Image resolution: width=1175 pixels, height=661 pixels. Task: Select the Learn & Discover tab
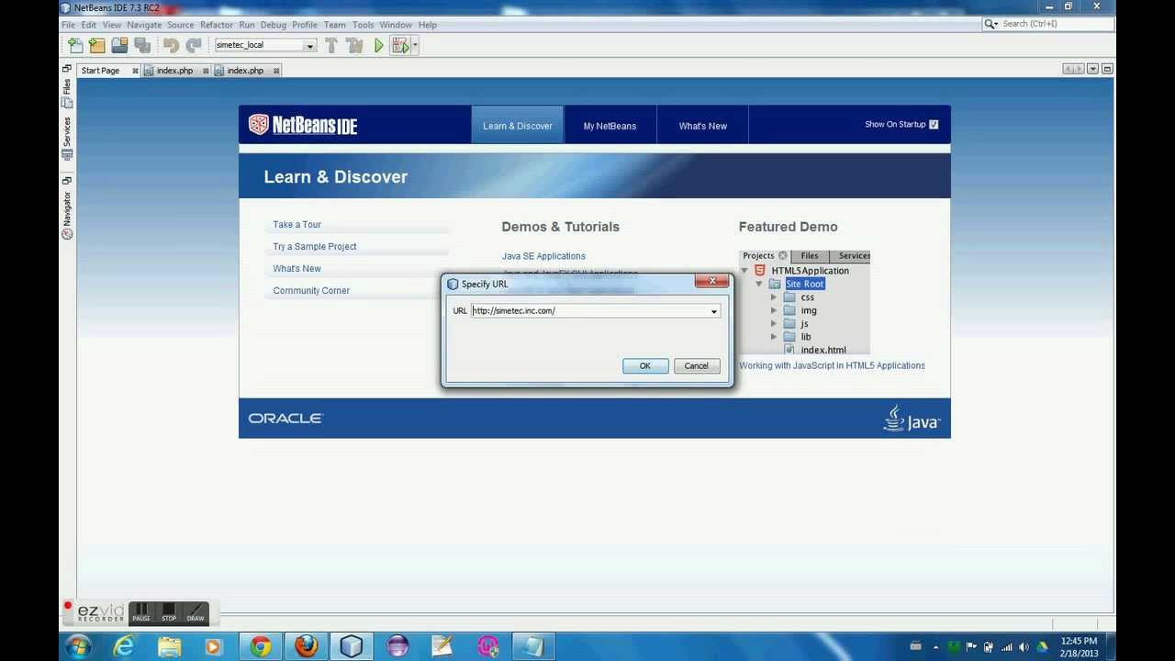(518, 126)
